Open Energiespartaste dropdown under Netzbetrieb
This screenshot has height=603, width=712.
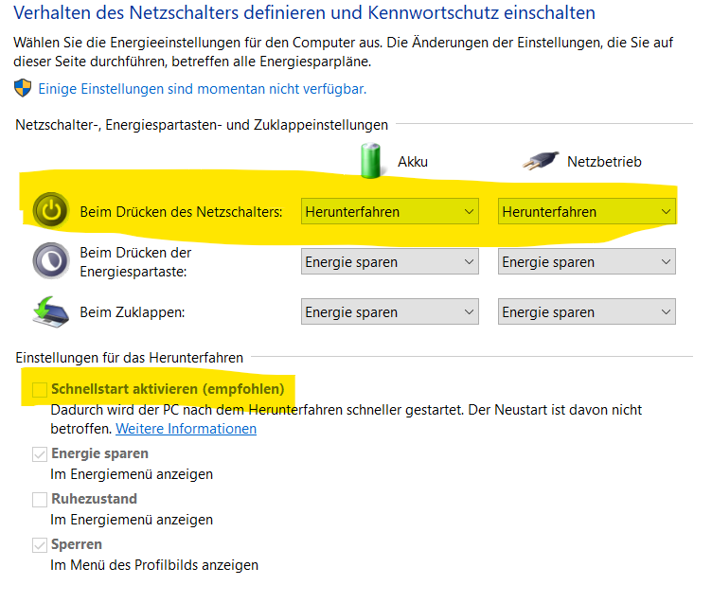coord(587,261)
